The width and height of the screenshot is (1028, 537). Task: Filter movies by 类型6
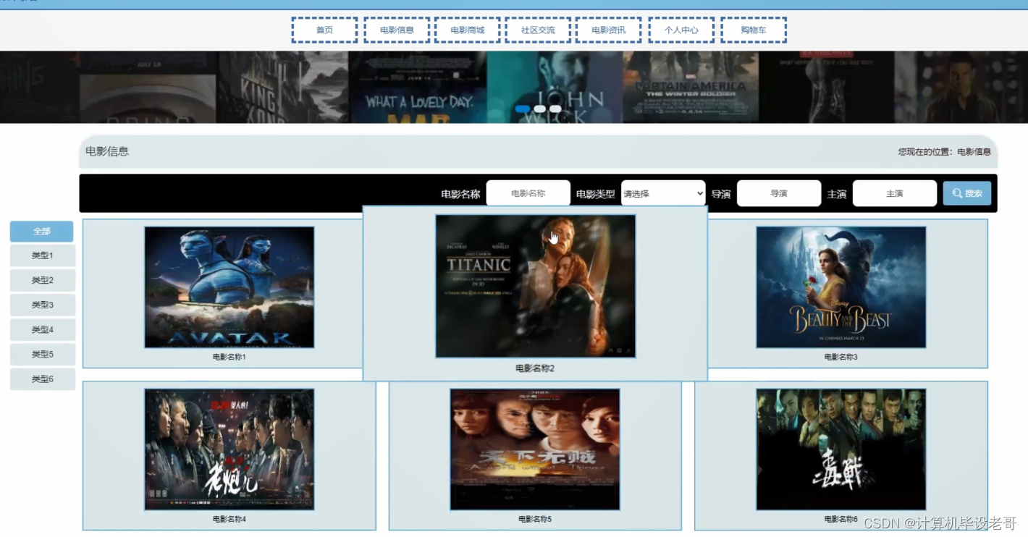(43, 379)
